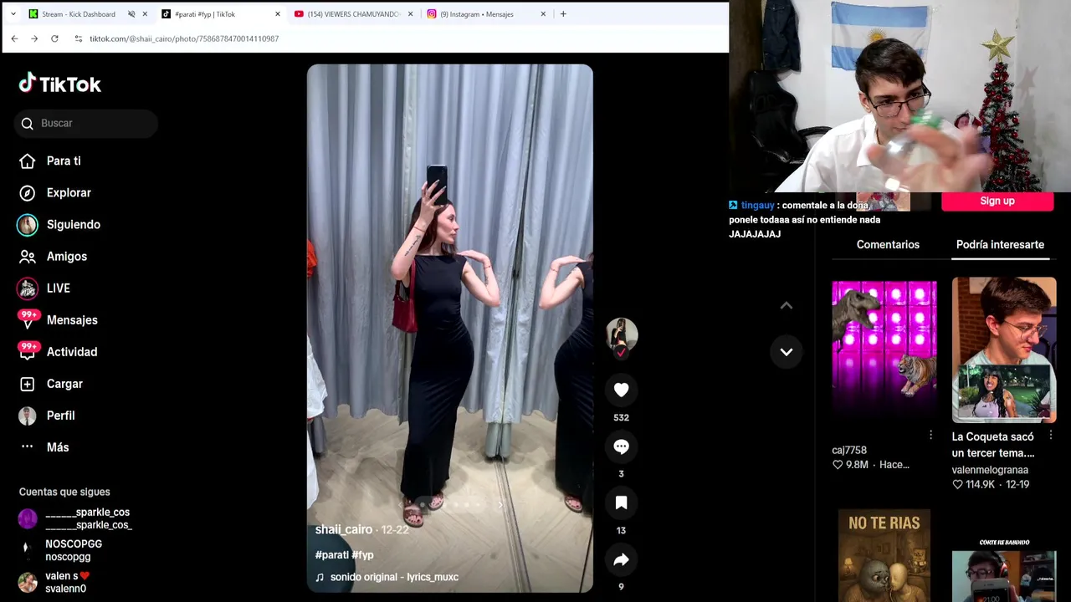Click the Explorar compass icon
The width and height of the screenshot is (1071, 602).
click(x=28, y=193)
